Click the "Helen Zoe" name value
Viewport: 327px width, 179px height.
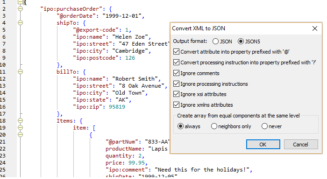(130, 37)
